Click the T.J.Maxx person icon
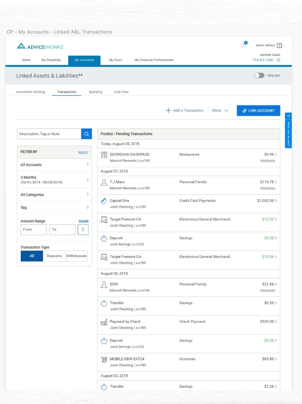The image size is (302, 404). (x=104, y=182)
